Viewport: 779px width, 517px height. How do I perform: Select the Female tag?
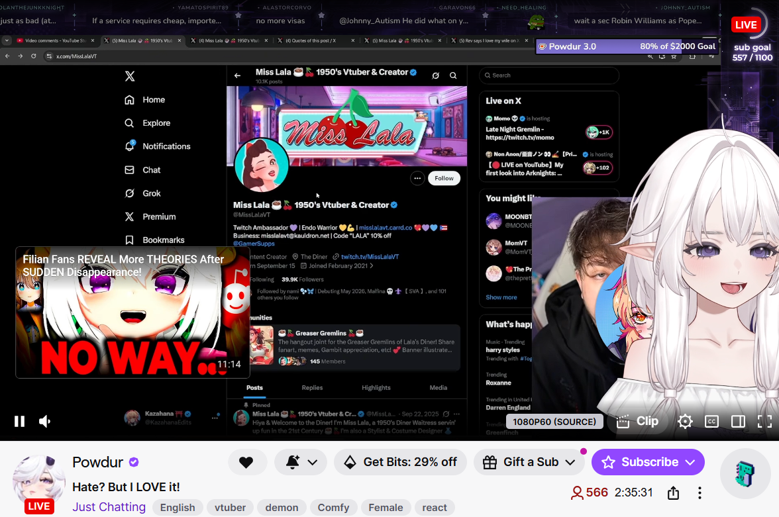click(x=386, y=508)
